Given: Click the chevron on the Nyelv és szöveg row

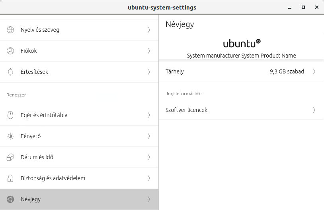Looking at the screenshot, I should pyautogui.click(x=149, y=30).
